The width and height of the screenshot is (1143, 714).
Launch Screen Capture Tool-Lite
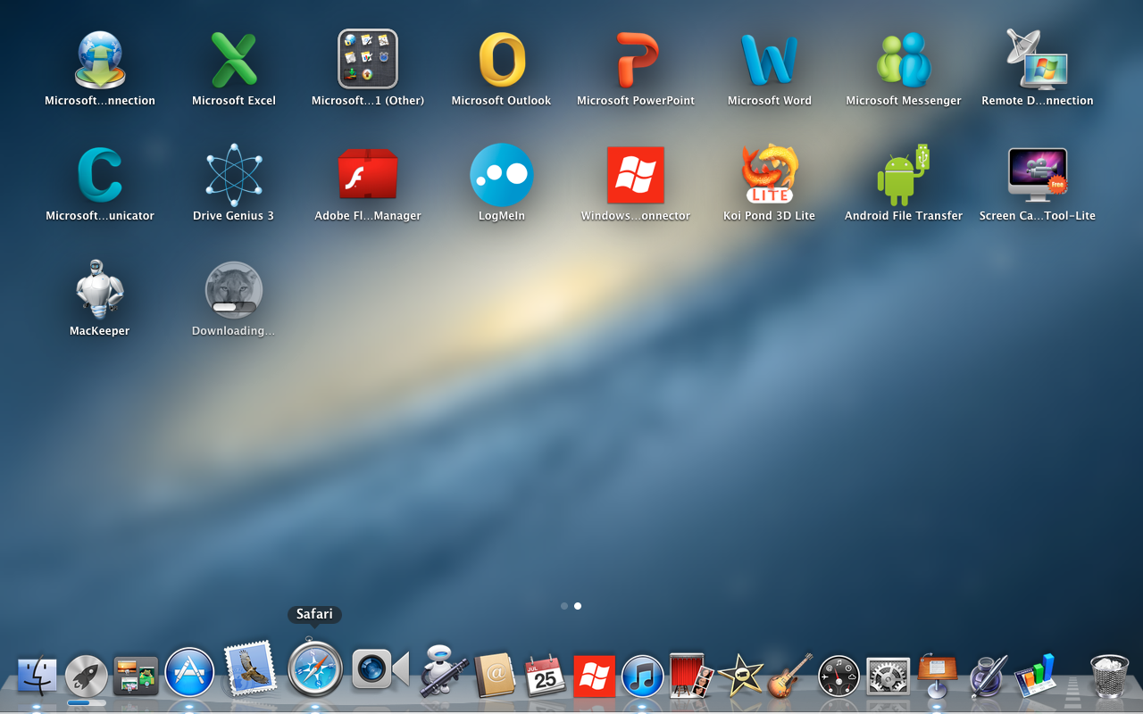click(1038, 175)
